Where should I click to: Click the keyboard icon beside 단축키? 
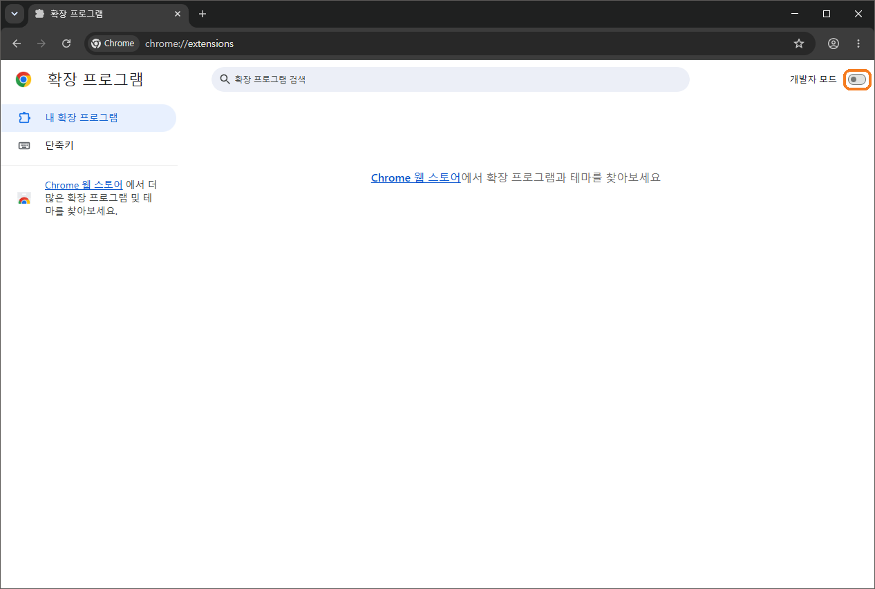pyautogui.click(x=24, y=146)
